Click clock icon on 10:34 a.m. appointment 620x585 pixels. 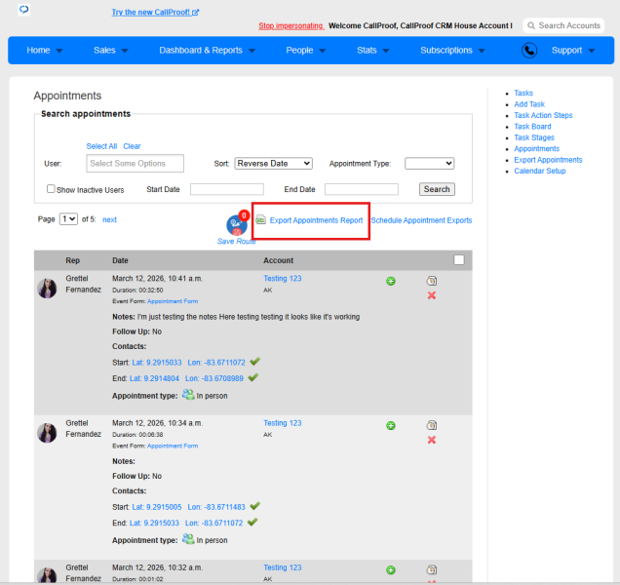[432, 426]
